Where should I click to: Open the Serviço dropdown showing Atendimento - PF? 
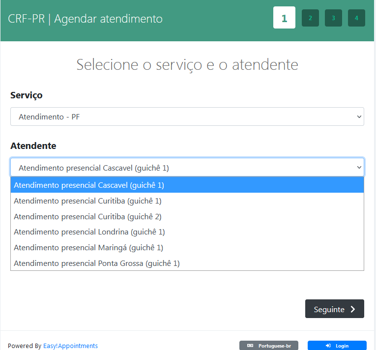coord(187,117)
